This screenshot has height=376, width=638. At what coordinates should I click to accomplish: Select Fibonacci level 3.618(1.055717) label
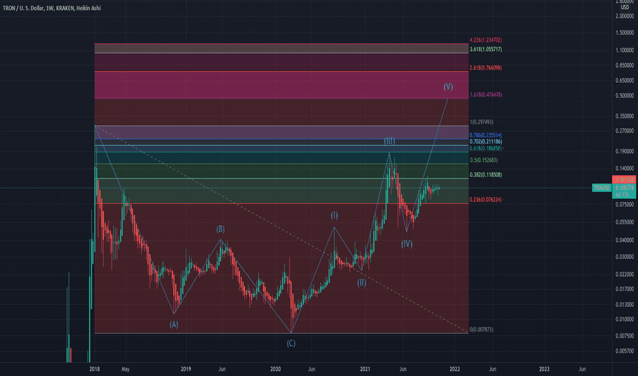tap(486, 49)
